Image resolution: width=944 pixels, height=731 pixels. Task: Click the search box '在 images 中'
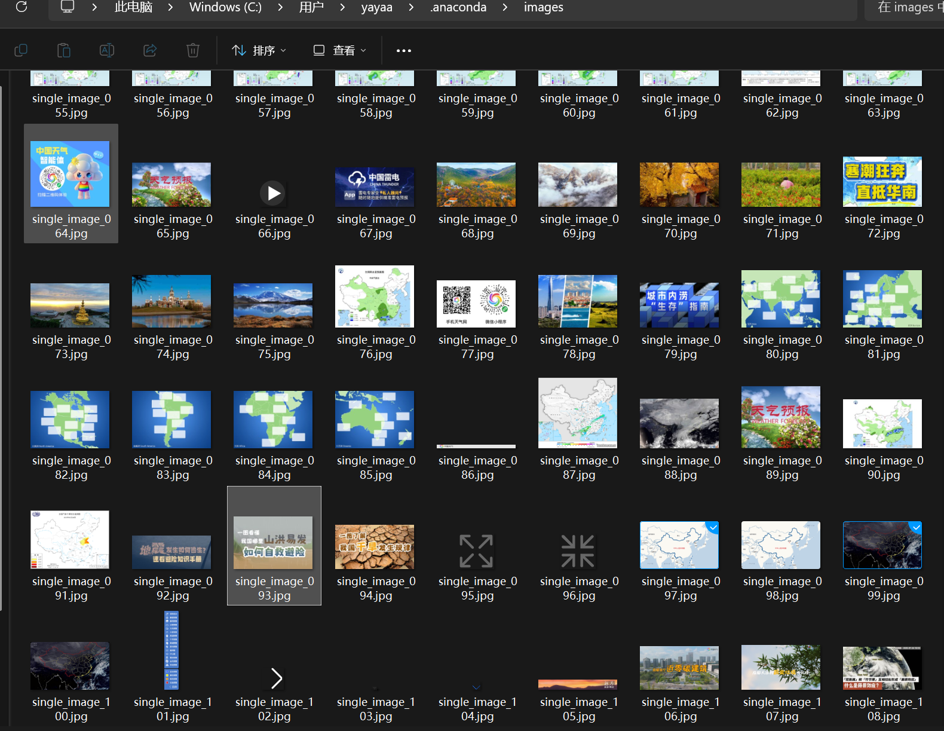(x=904, y=8)
